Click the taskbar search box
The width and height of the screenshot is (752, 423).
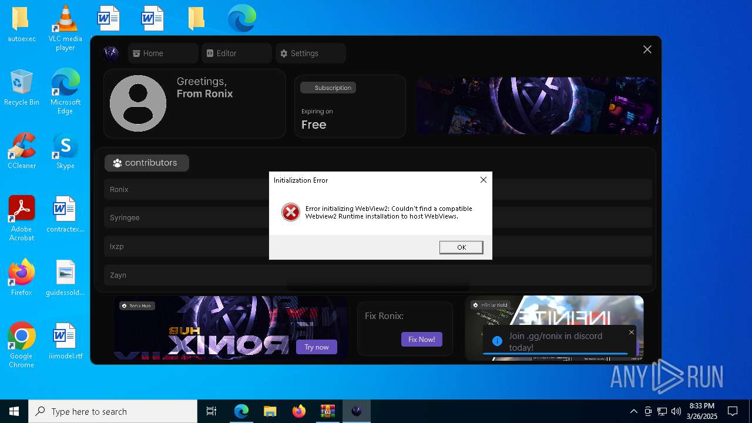[x=113, y=411]
